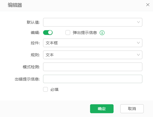The width and height of the screenshot is (153, 117).
Task: Click the 取消 button
Action: pyautogui.click(x=132, y=109)
